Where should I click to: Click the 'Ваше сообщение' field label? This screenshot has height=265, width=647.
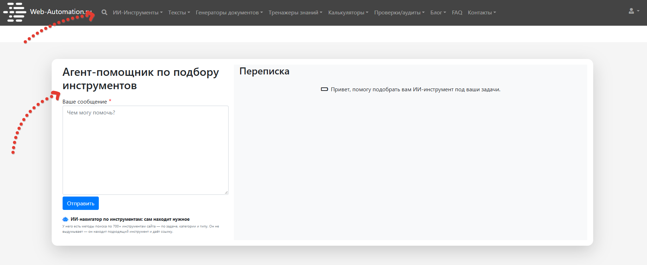point(85,101)
